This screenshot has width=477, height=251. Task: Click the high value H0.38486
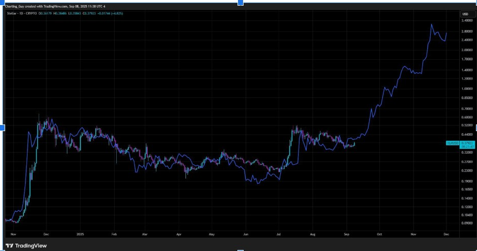60,13
